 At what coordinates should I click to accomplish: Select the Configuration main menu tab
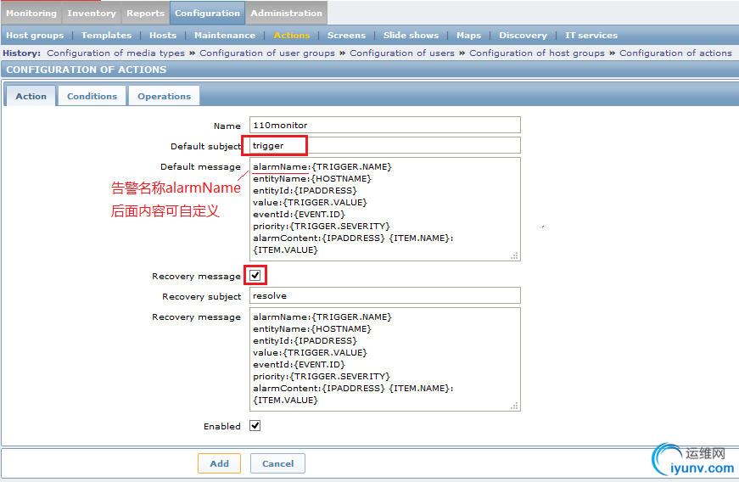[x=207, y=14]
